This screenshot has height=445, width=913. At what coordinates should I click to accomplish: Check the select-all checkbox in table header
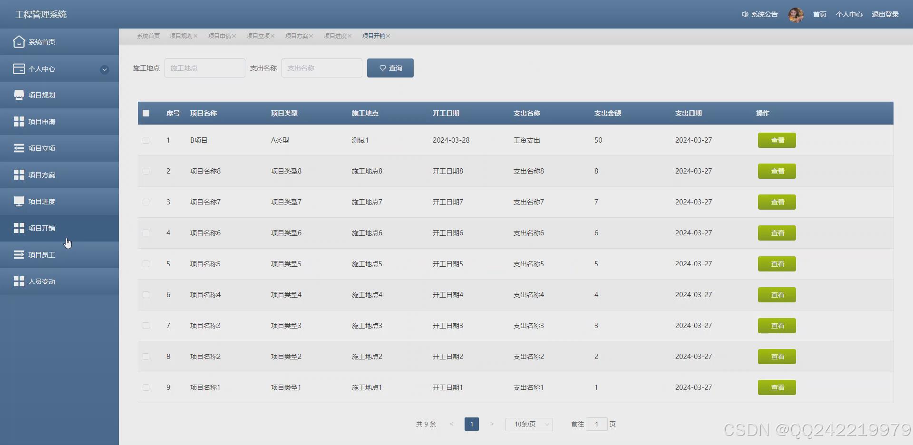click(146, 113)
